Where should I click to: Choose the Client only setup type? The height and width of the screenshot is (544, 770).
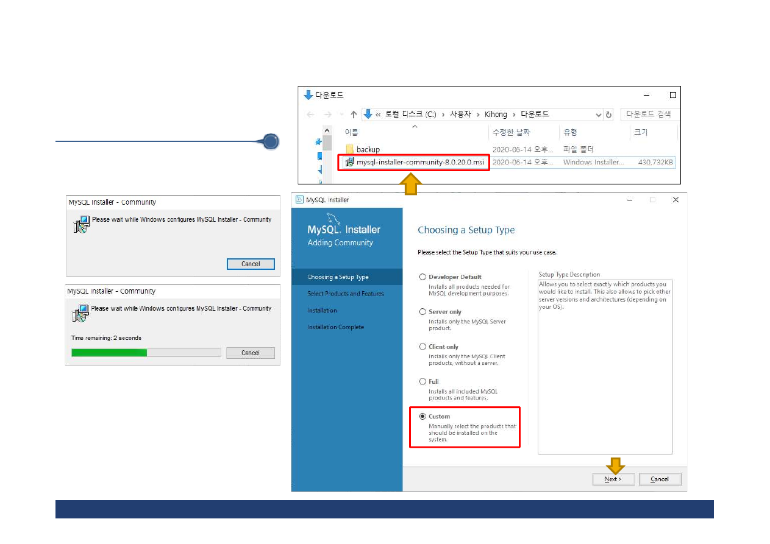[422, 347]
